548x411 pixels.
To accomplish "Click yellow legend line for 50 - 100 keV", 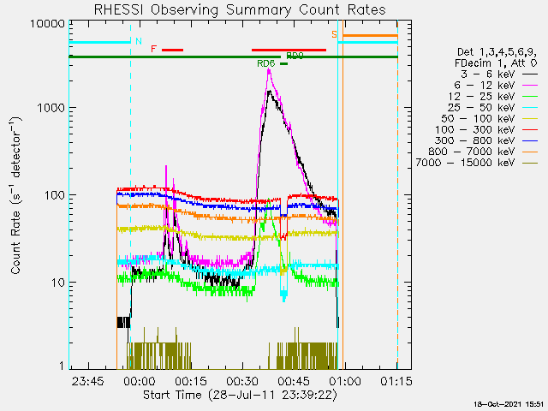I will click(530, 119).
